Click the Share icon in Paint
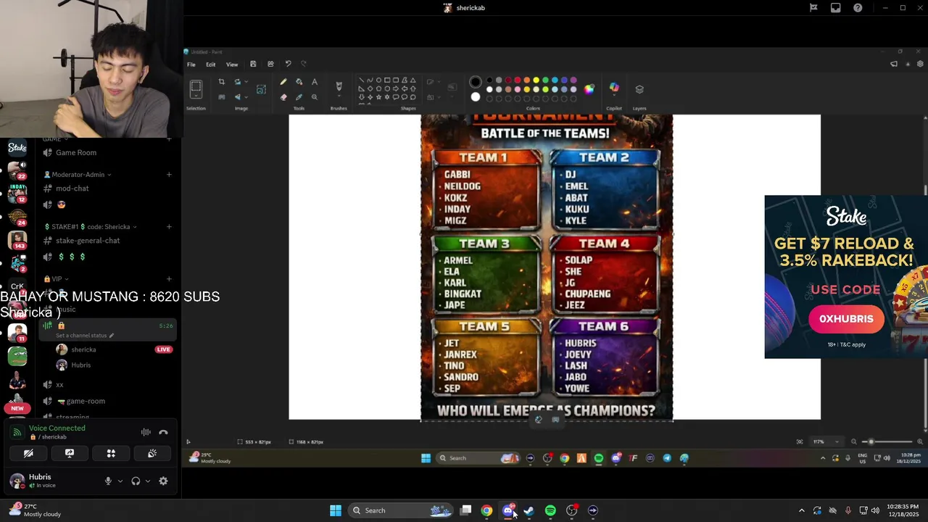928x522 pixels. (270, 65)
